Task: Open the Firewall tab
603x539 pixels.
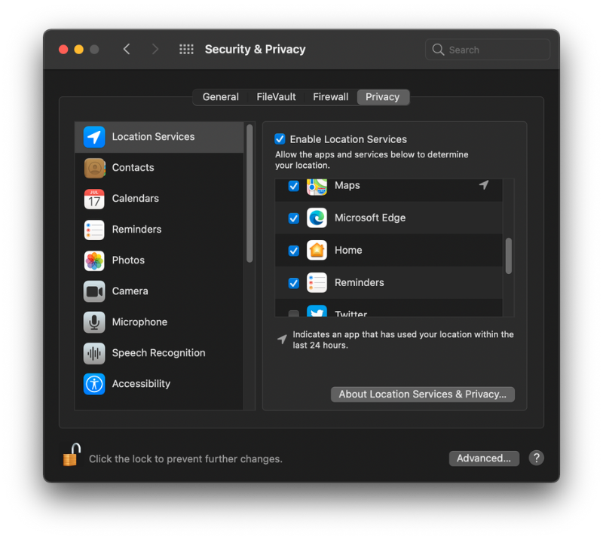Action: [330, 96]
